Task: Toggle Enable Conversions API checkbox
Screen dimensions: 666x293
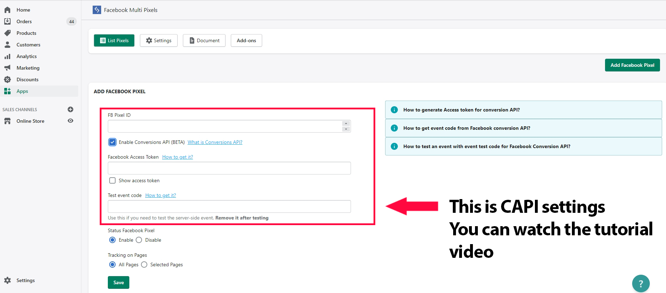Action: (112, 142)
